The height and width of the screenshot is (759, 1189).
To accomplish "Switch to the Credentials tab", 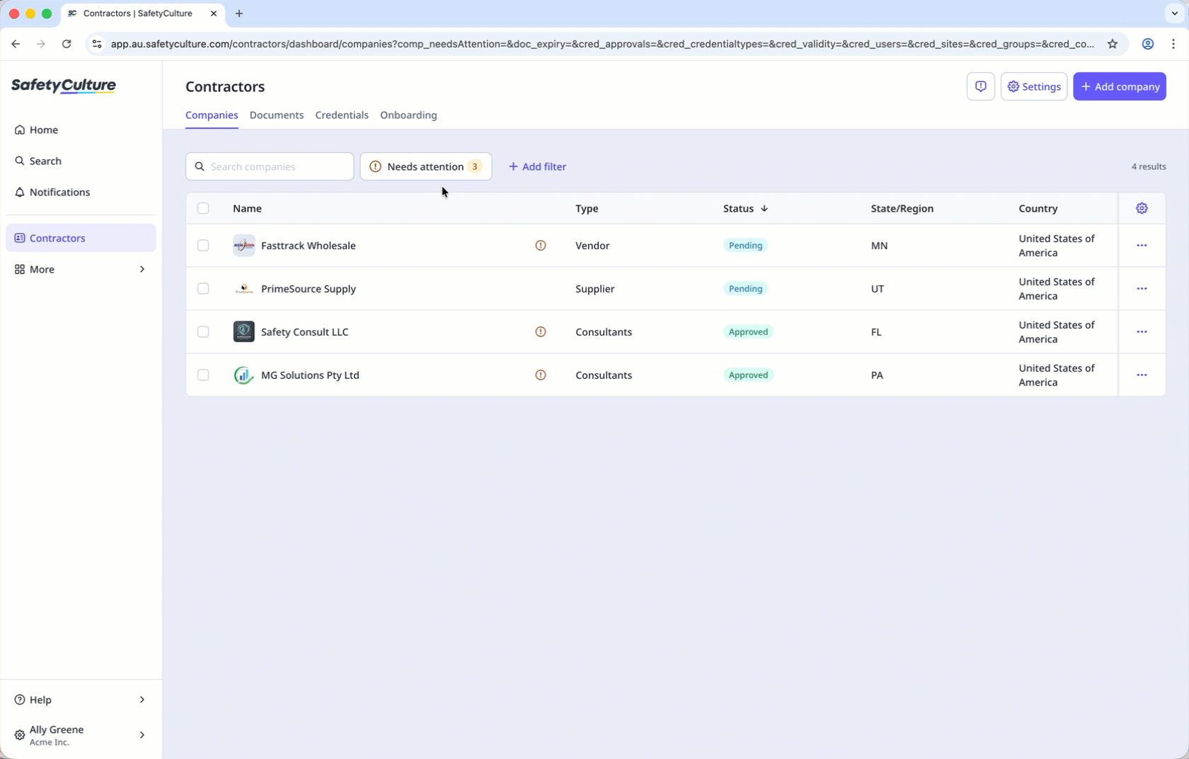I will click(x=342, y=115).
